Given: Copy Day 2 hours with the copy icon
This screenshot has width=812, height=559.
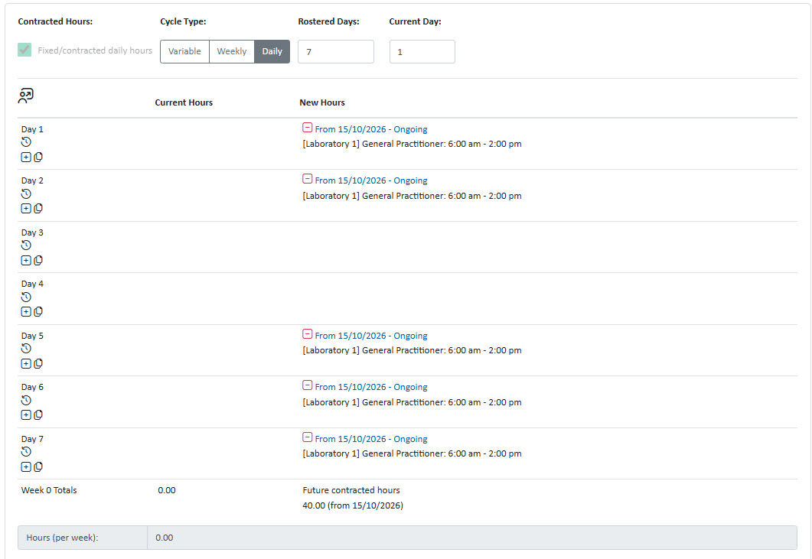Looking at the screenshot, I should click(38, 209).
